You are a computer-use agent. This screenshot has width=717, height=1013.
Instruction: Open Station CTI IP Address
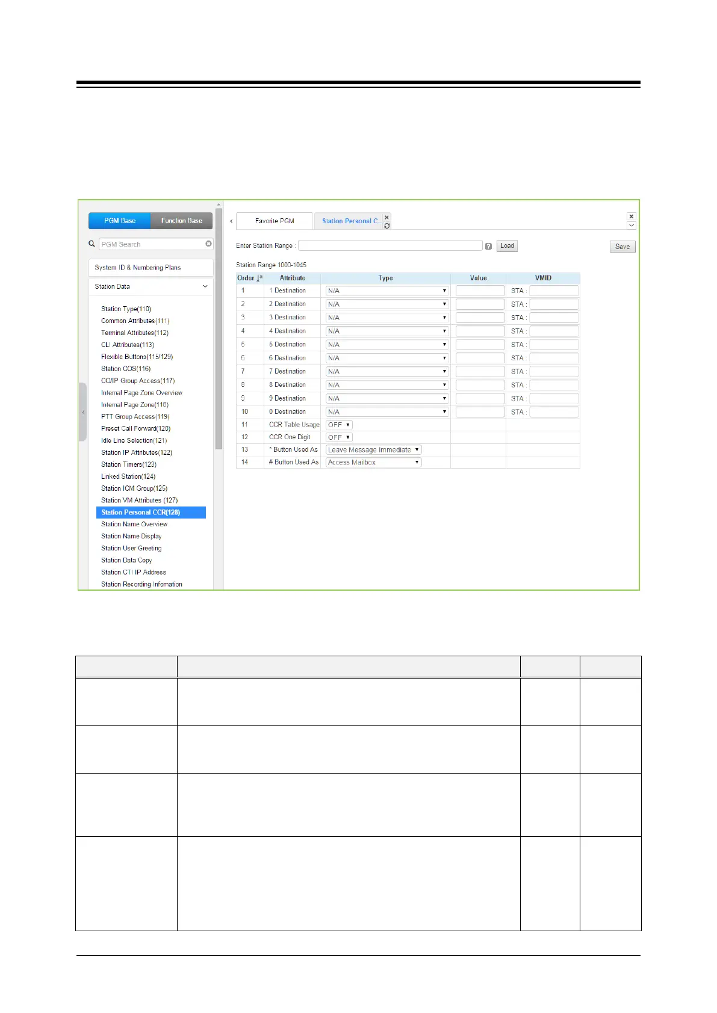[x=133, y=572]
